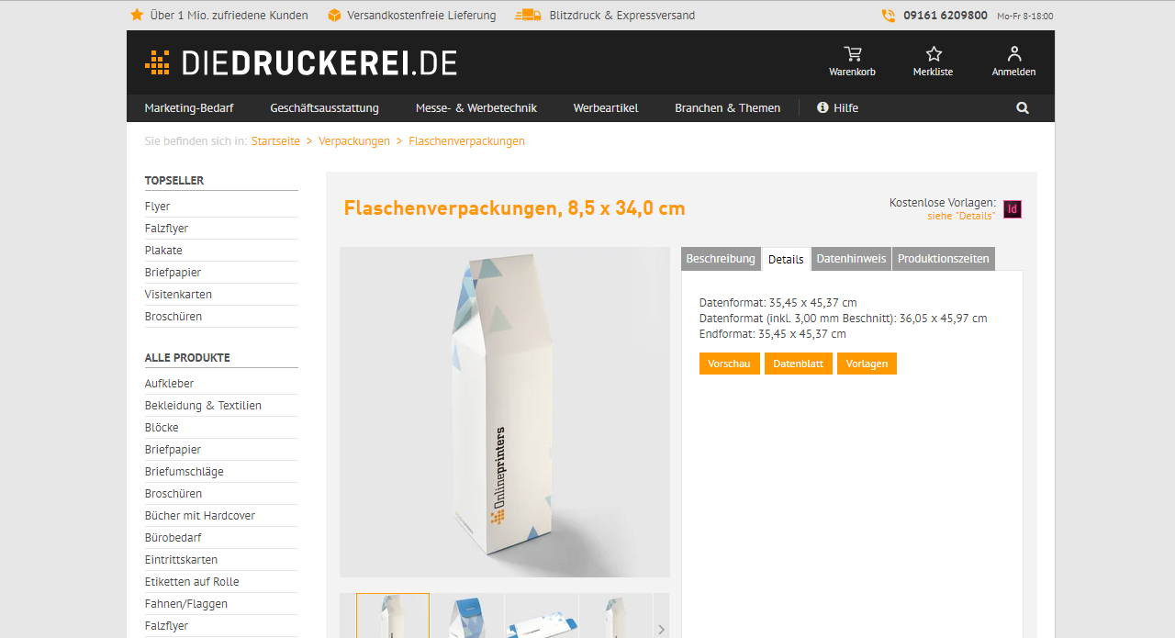Select the Datenhinweis tab

click(x=851, y=259)
